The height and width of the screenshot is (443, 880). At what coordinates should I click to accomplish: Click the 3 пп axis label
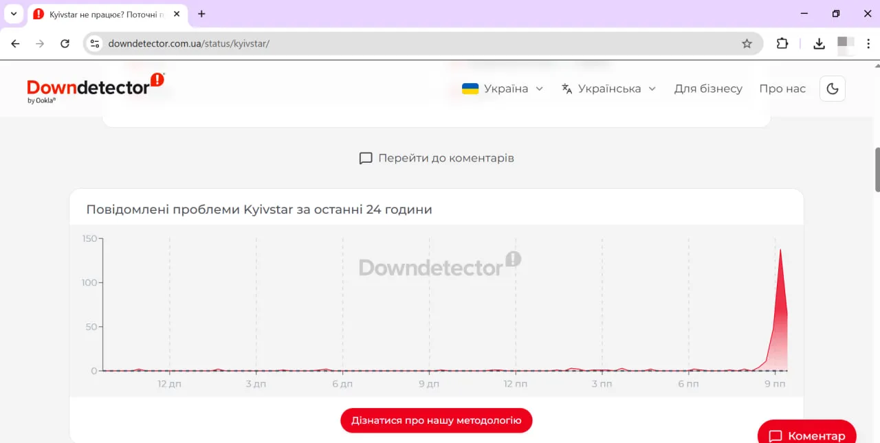[x=602, y=384]
